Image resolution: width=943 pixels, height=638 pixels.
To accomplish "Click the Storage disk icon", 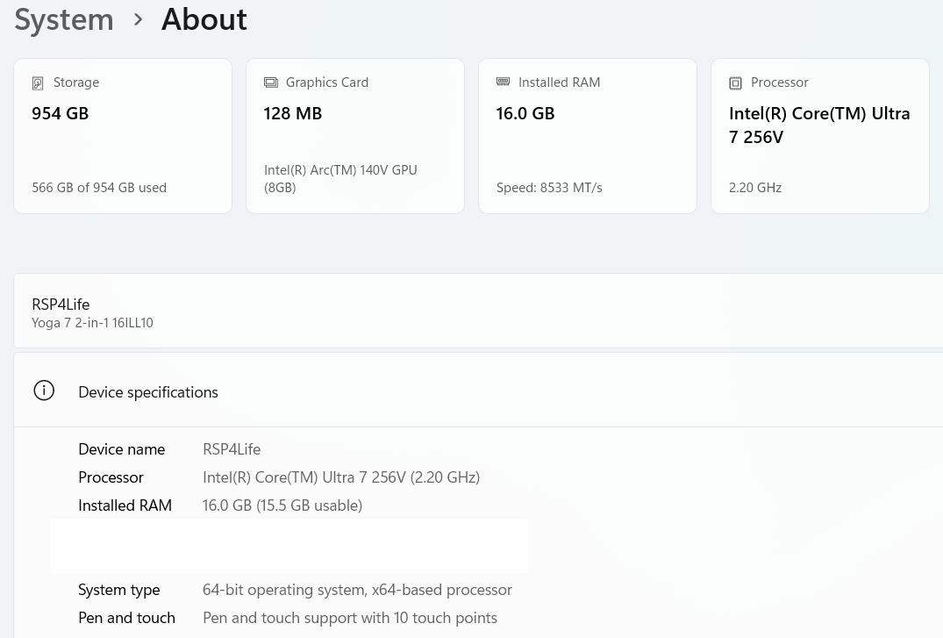I will click(38, 83).
